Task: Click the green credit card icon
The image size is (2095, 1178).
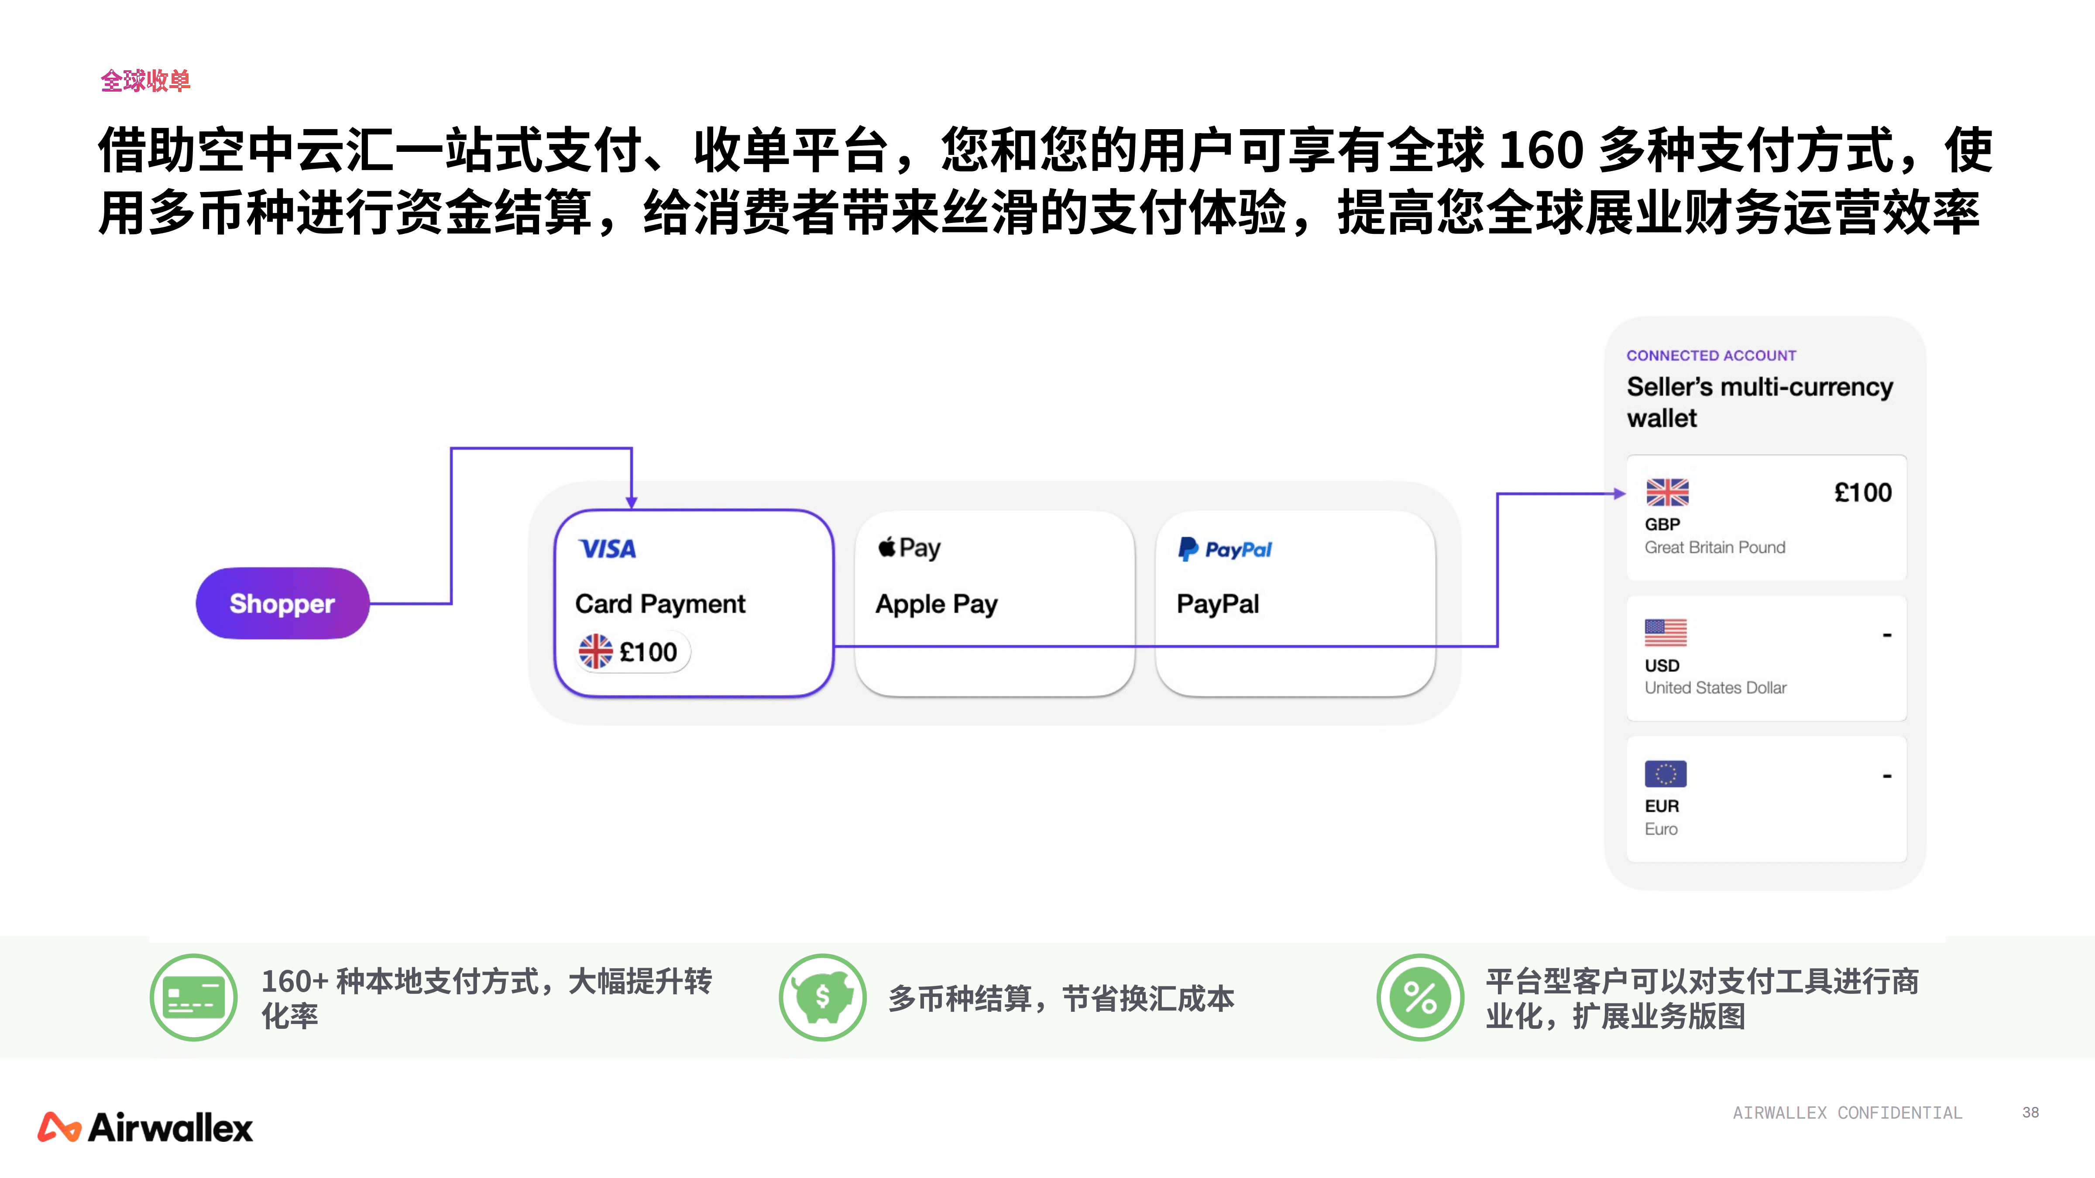Action: [193, 997]
